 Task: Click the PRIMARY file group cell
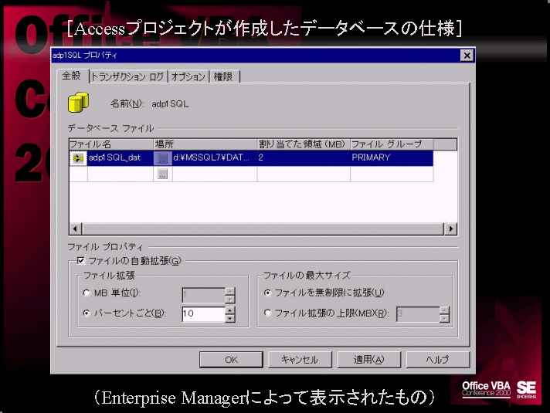[392, 158]
